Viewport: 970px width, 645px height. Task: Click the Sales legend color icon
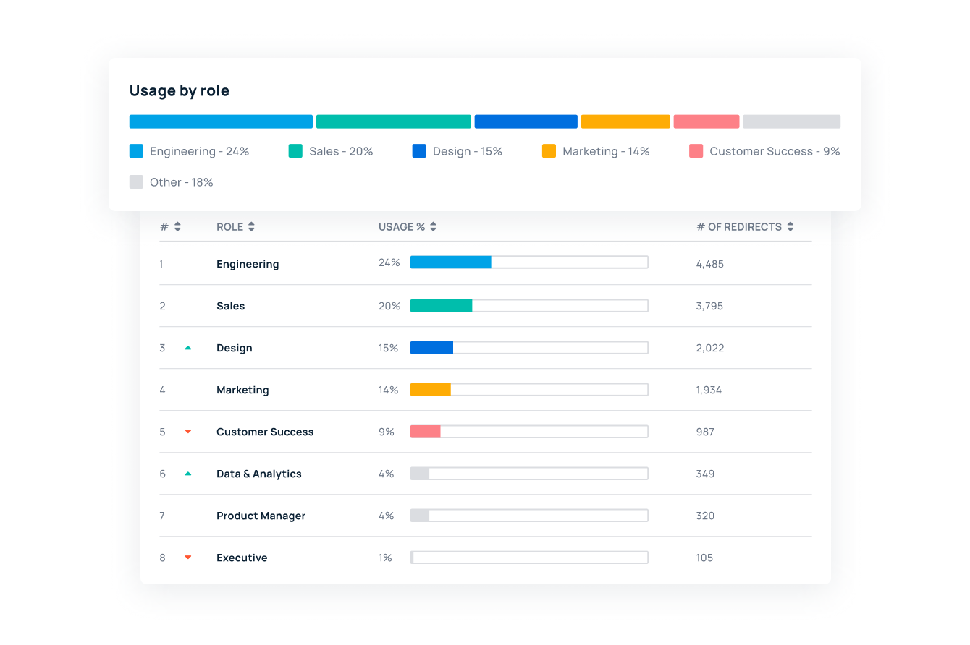tap(295, 150)
